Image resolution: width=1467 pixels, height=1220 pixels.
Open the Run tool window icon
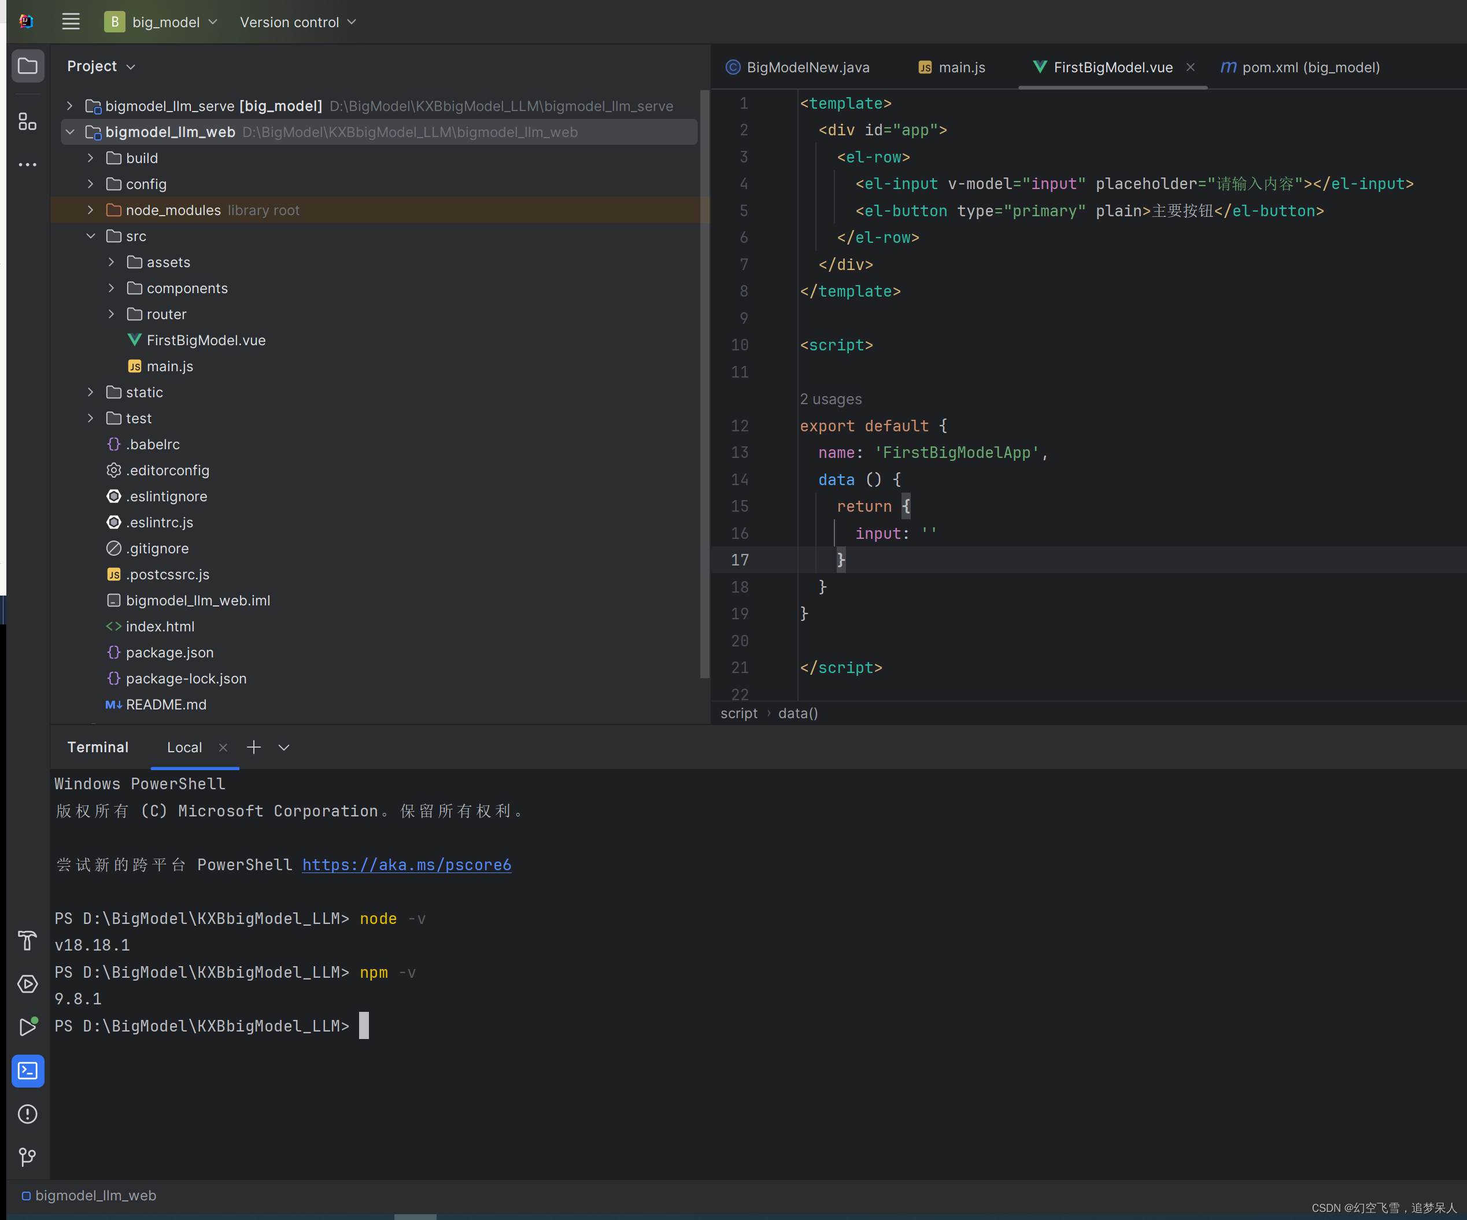(x=27, y=1027)
